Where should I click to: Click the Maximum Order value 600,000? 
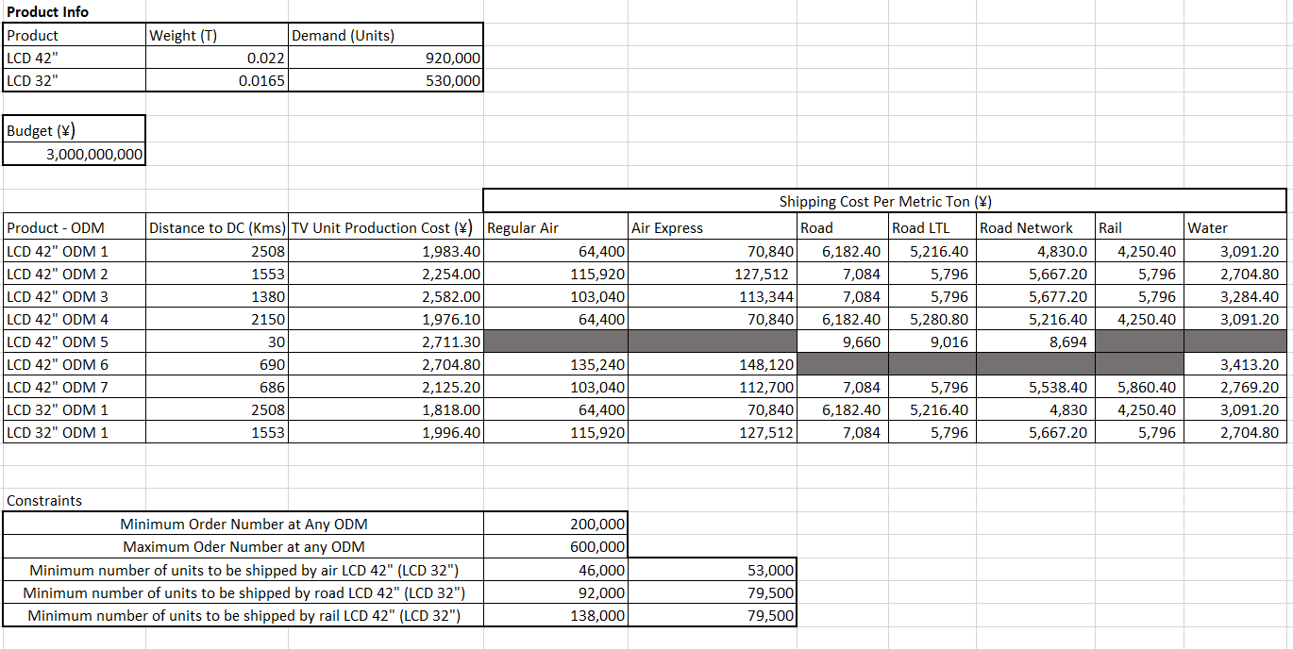pyautogui.click(x=595, y=546)
